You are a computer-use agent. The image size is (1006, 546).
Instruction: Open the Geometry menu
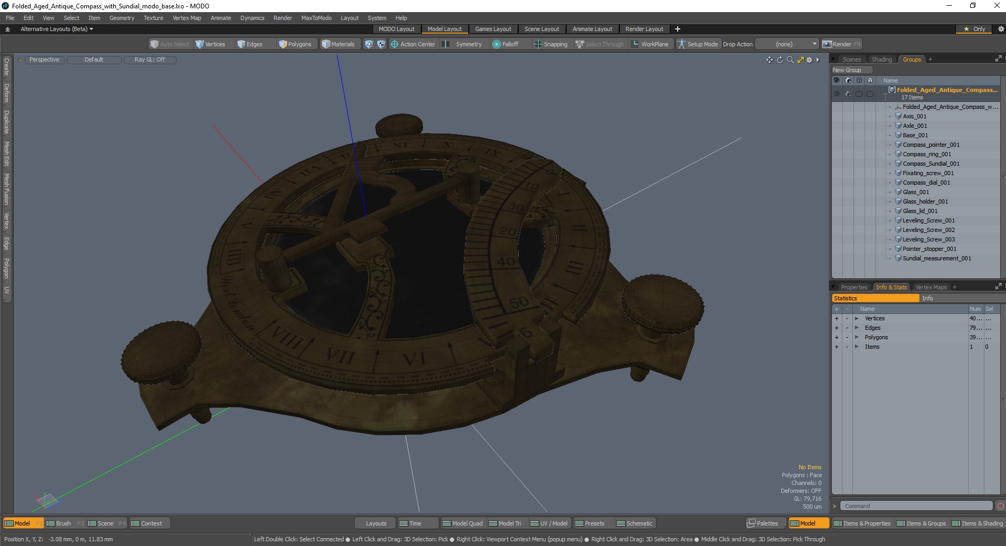click(122, 18)
